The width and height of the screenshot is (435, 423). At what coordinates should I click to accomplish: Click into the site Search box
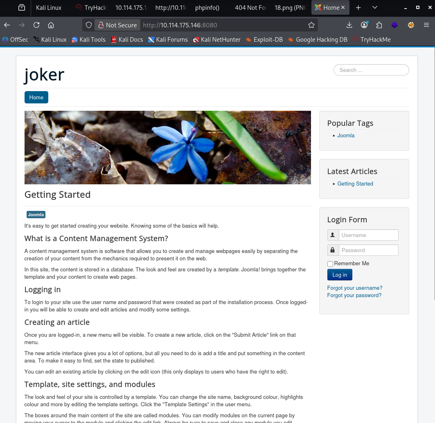pyautogui.click(x=371, y=70)
